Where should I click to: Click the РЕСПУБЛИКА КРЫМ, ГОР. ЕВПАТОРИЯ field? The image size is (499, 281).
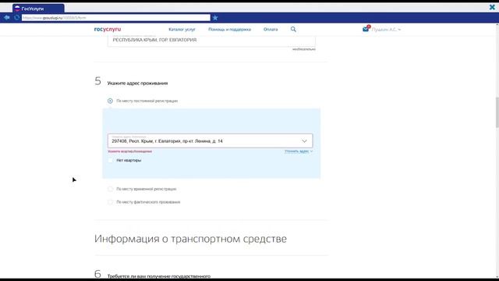click(x=211, y=41)
